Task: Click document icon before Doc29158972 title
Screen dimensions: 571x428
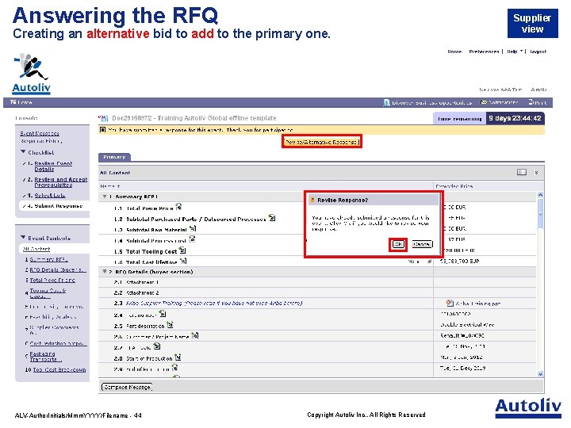Action: tap(103, 118)
